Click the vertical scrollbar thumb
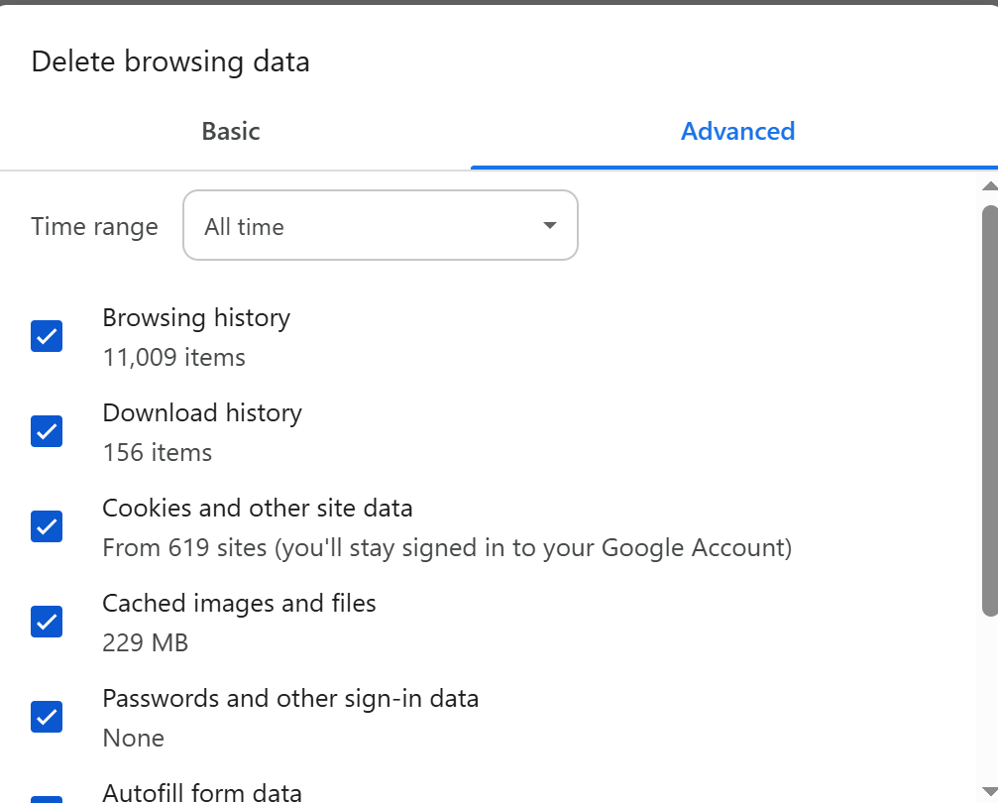The width and height of the screenshot is (998, 803). 990,410
